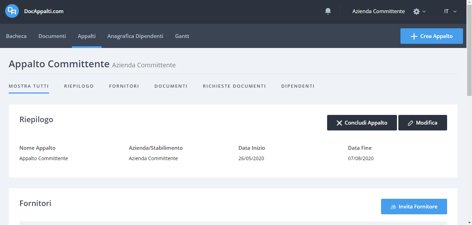The width and height of the screenshot is (472, 225).
Task: Click the people icon in Invita Fornitore
Action: coord(393,207)
